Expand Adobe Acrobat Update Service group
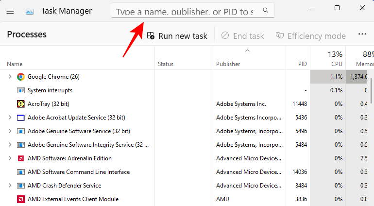374x206 pixels. [x=10, y=118]
